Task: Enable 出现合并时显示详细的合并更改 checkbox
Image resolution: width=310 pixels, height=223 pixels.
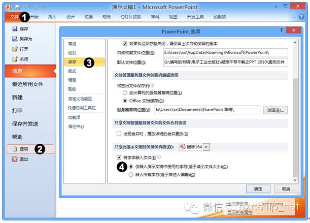Action: pyautogui.click(x=119, y=134)
